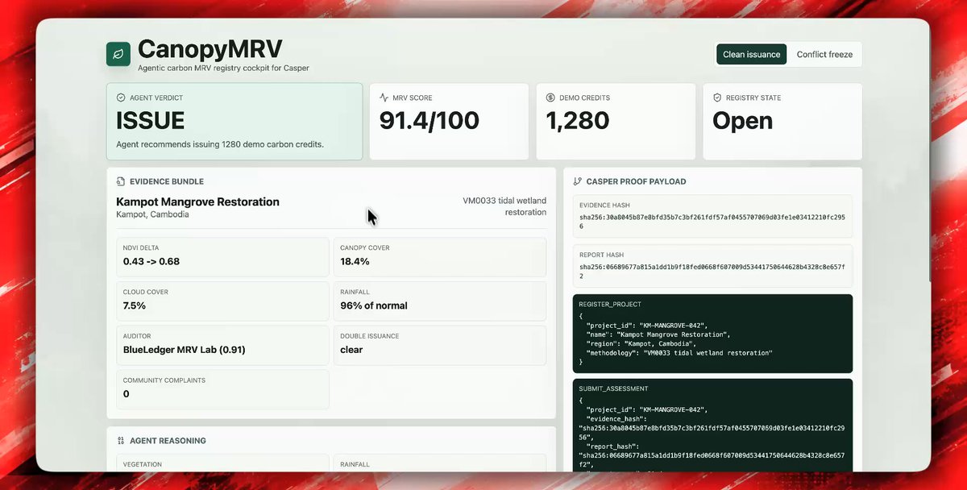Click the Report Hash sha256 value
This screenshot has width=967, height=490.
tap(712, 271)
